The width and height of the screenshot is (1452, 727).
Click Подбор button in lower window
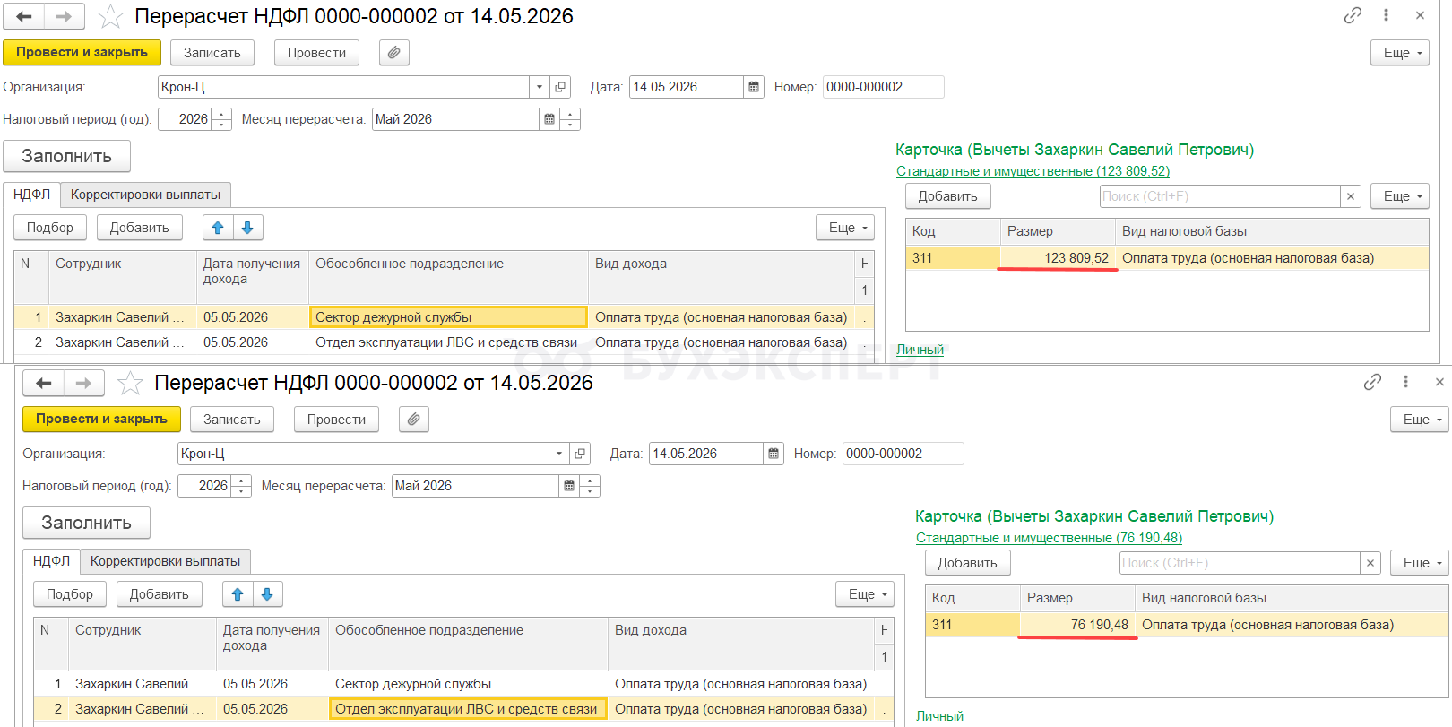click(x=70, y=594)
